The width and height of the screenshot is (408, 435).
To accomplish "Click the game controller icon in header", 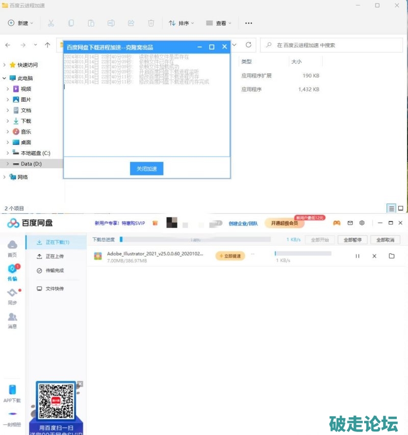I will point(337,223).
